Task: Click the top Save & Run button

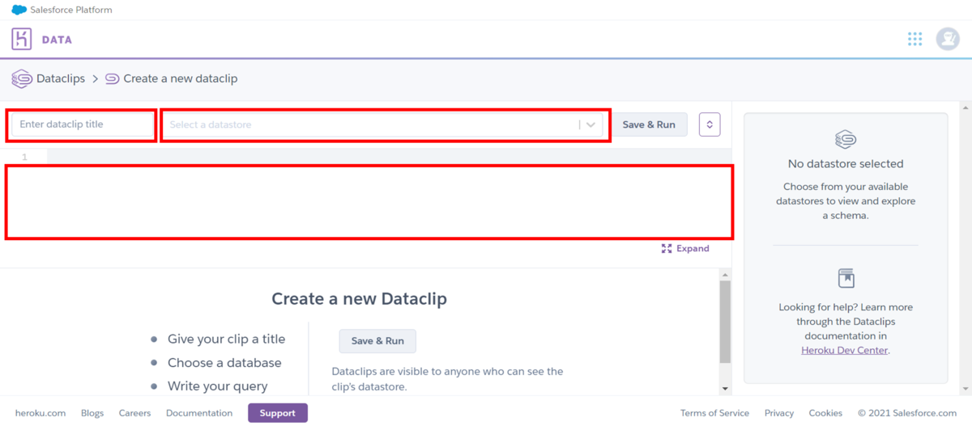Action: pyautogui.click(x=649, y=124)
